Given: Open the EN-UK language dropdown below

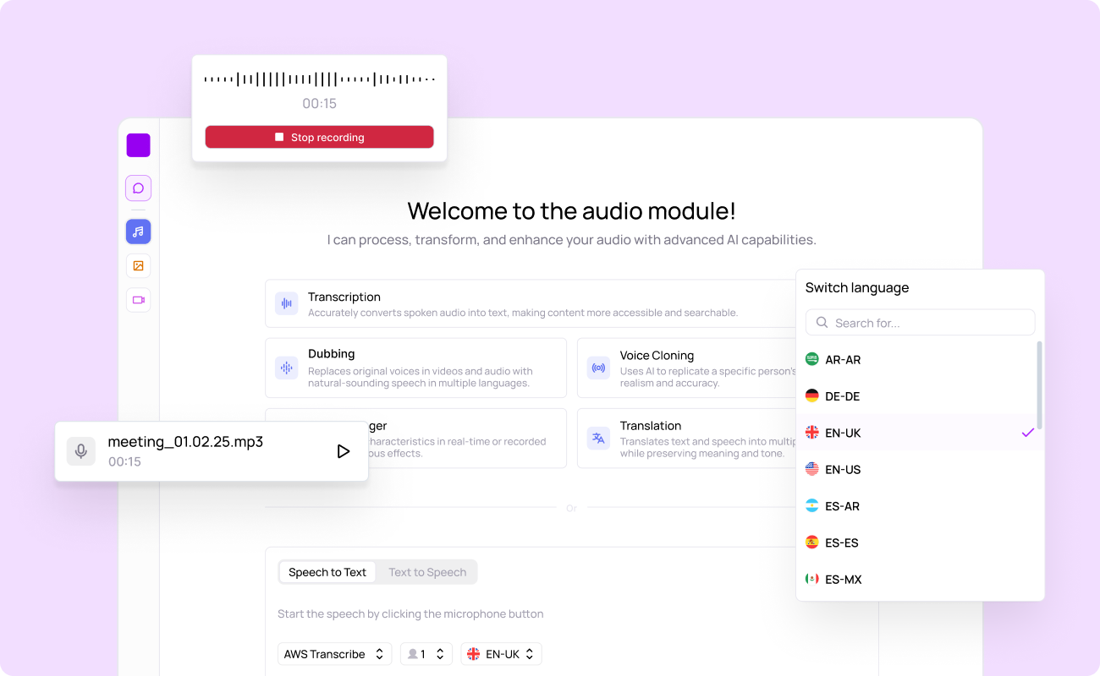Looking at the screenshot, I should click(501, 654).
